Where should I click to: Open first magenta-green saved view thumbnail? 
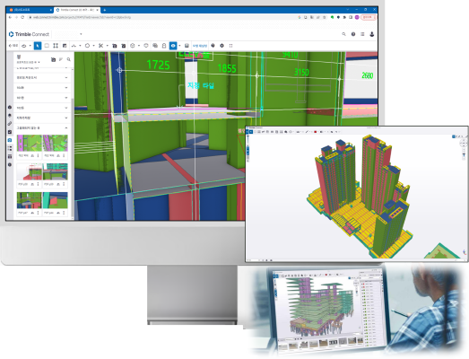click(29, 143)
